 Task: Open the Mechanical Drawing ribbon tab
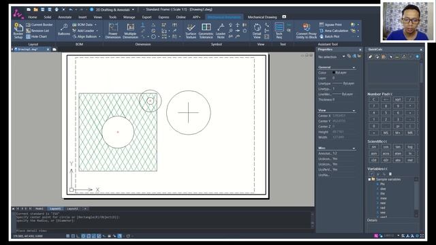point(262,17)
